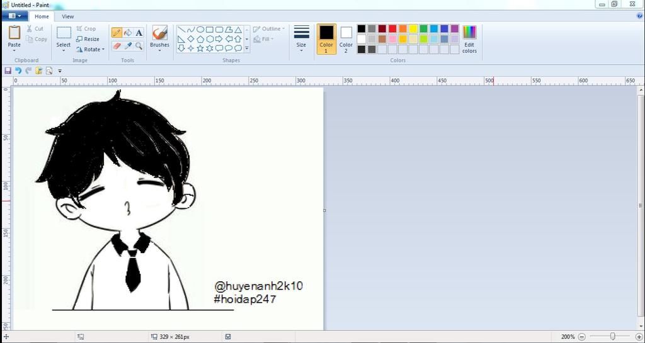Image resolution: width=645 pixels, height=343 pixels.
Task: Pick the pink color swatch
Action: click(x=392, y=39)
